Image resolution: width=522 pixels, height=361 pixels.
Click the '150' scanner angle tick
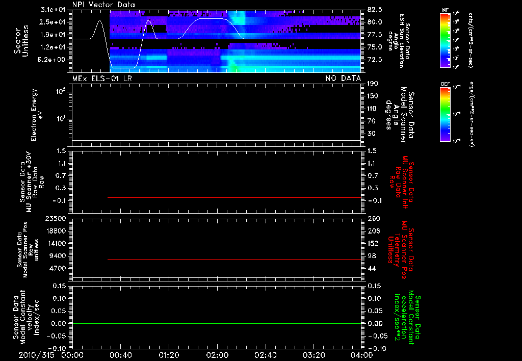coord(373,96)
